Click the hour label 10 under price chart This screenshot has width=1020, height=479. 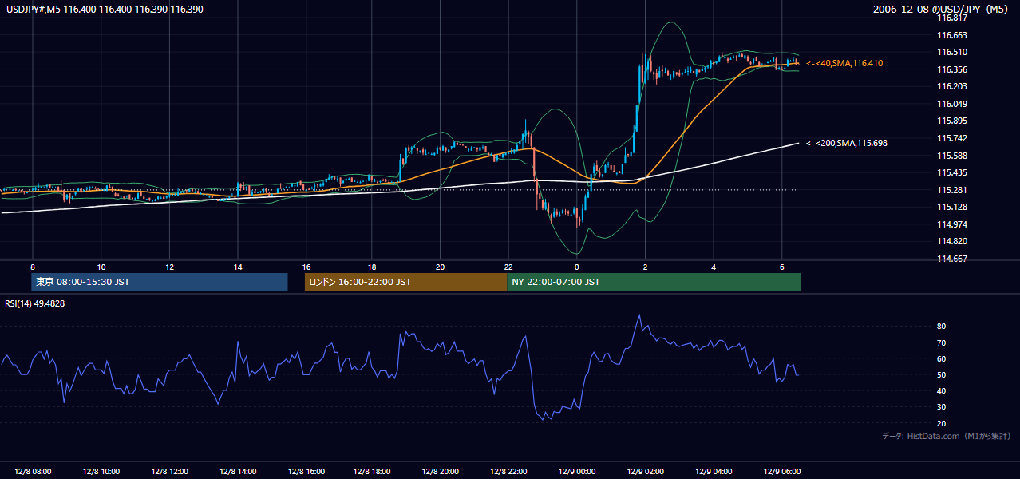click(101, 267)
